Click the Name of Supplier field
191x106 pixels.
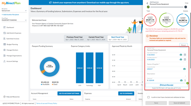point(166,64)
